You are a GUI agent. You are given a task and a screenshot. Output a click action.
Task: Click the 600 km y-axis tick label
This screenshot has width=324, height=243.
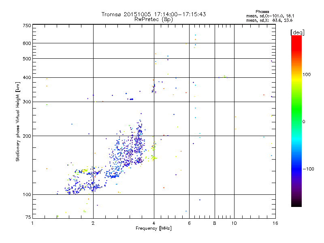click(x=27, y=43)
